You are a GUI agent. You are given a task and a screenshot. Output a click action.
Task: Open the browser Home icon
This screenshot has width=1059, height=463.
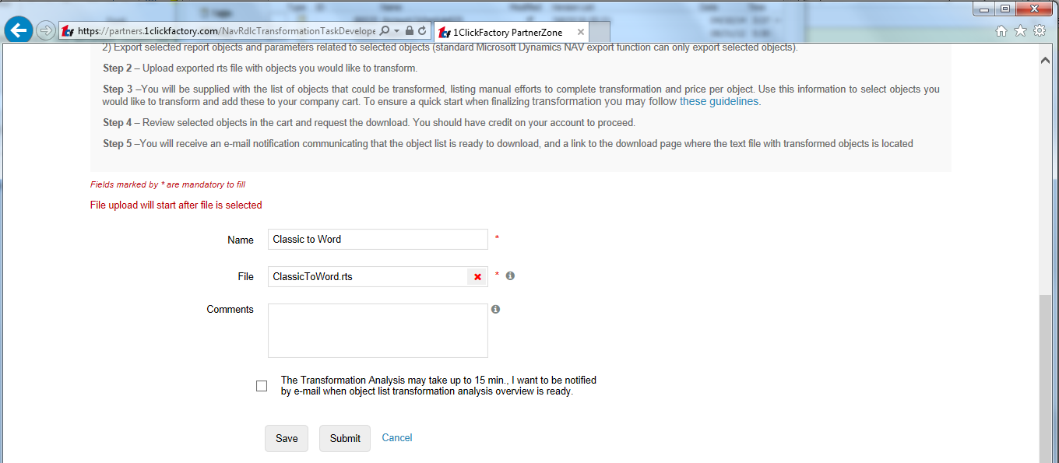tap(1001, 31)
